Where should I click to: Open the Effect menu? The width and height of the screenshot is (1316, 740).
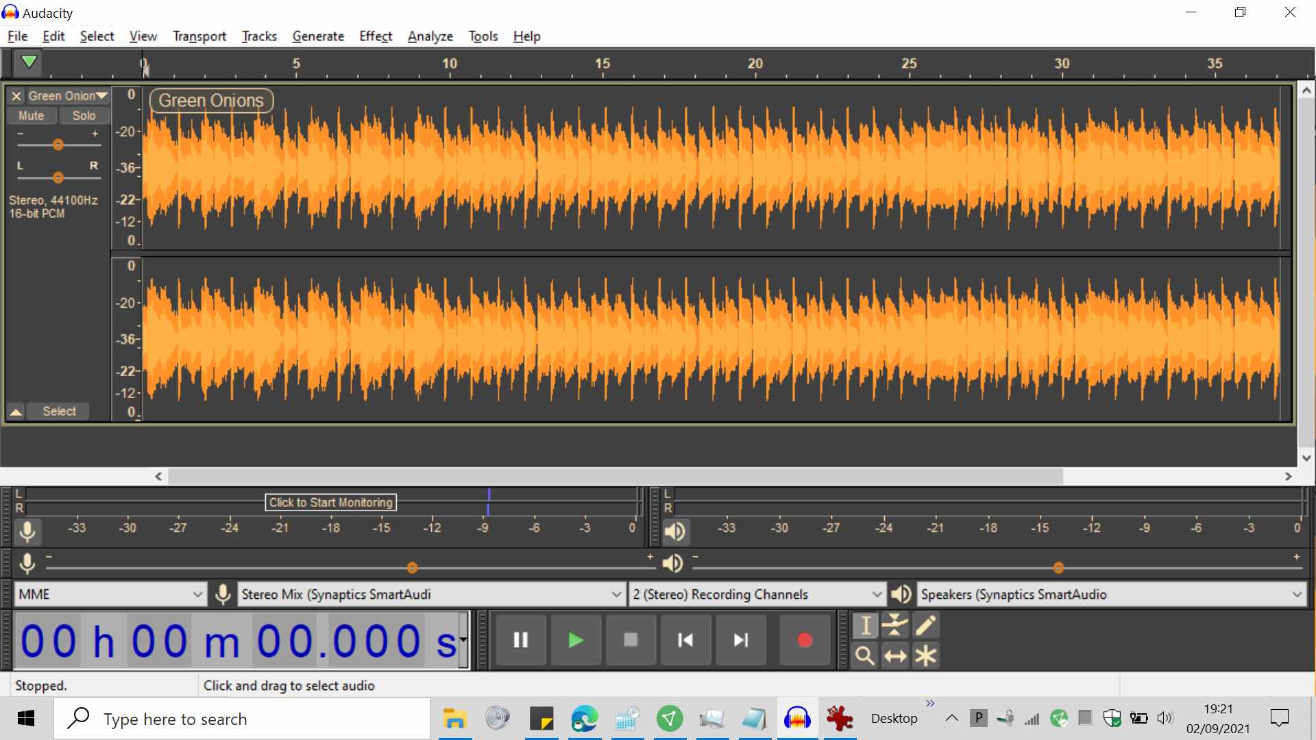(x=375, y=36)
